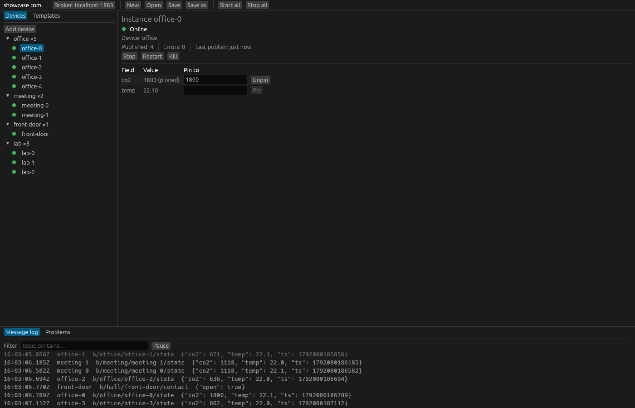Switch to the Templates tab

(x=46, y=16)
